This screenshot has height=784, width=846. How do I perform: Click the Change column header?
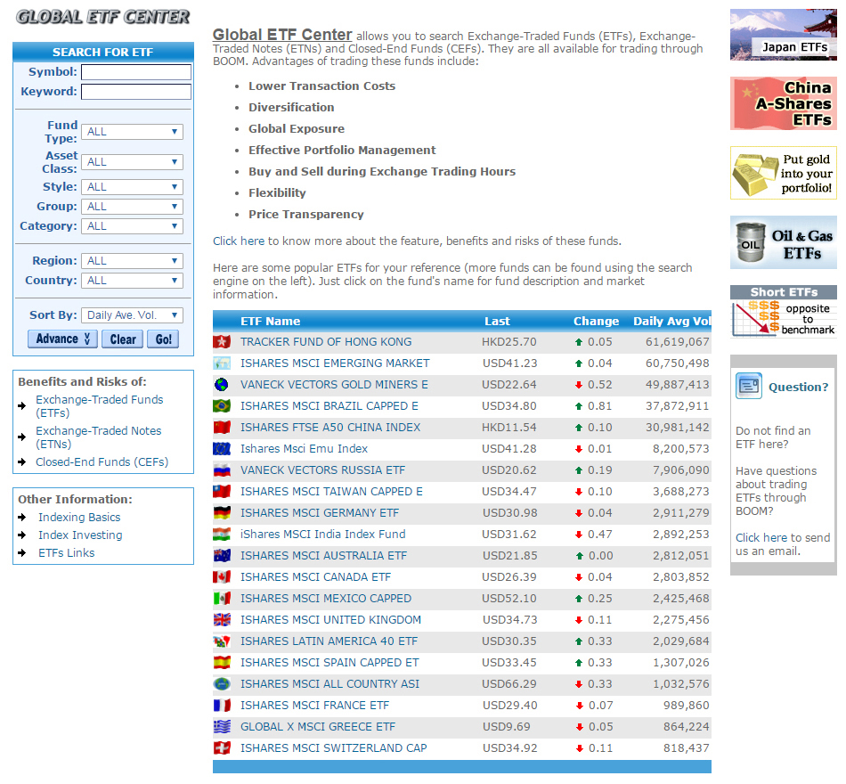[x=596, y=322]
